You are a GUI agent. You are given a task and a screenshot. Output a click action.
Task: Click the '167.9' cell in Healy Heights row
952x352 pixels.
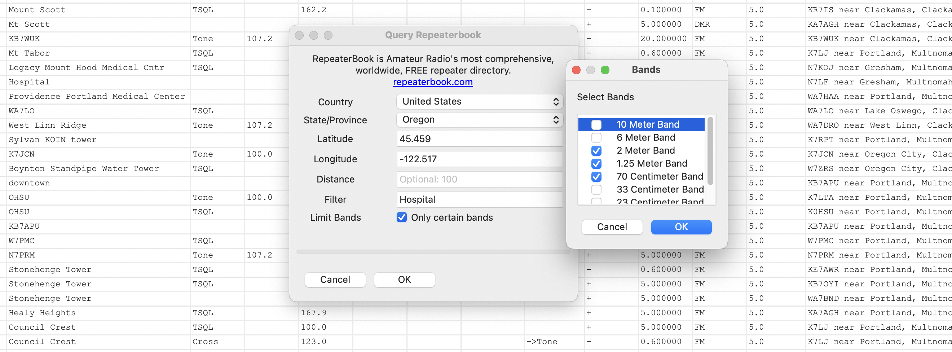(326, 313)
